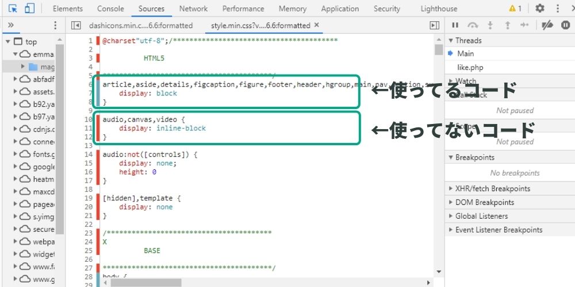The image size is (575, 287).
Task: Select the webpa domain in tree
Action: (44, 242)
